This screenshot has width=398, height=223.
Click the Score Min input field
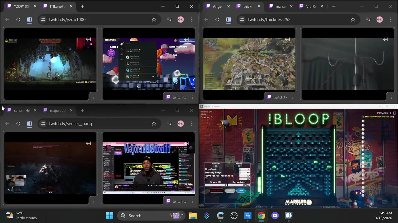point(216,185)
